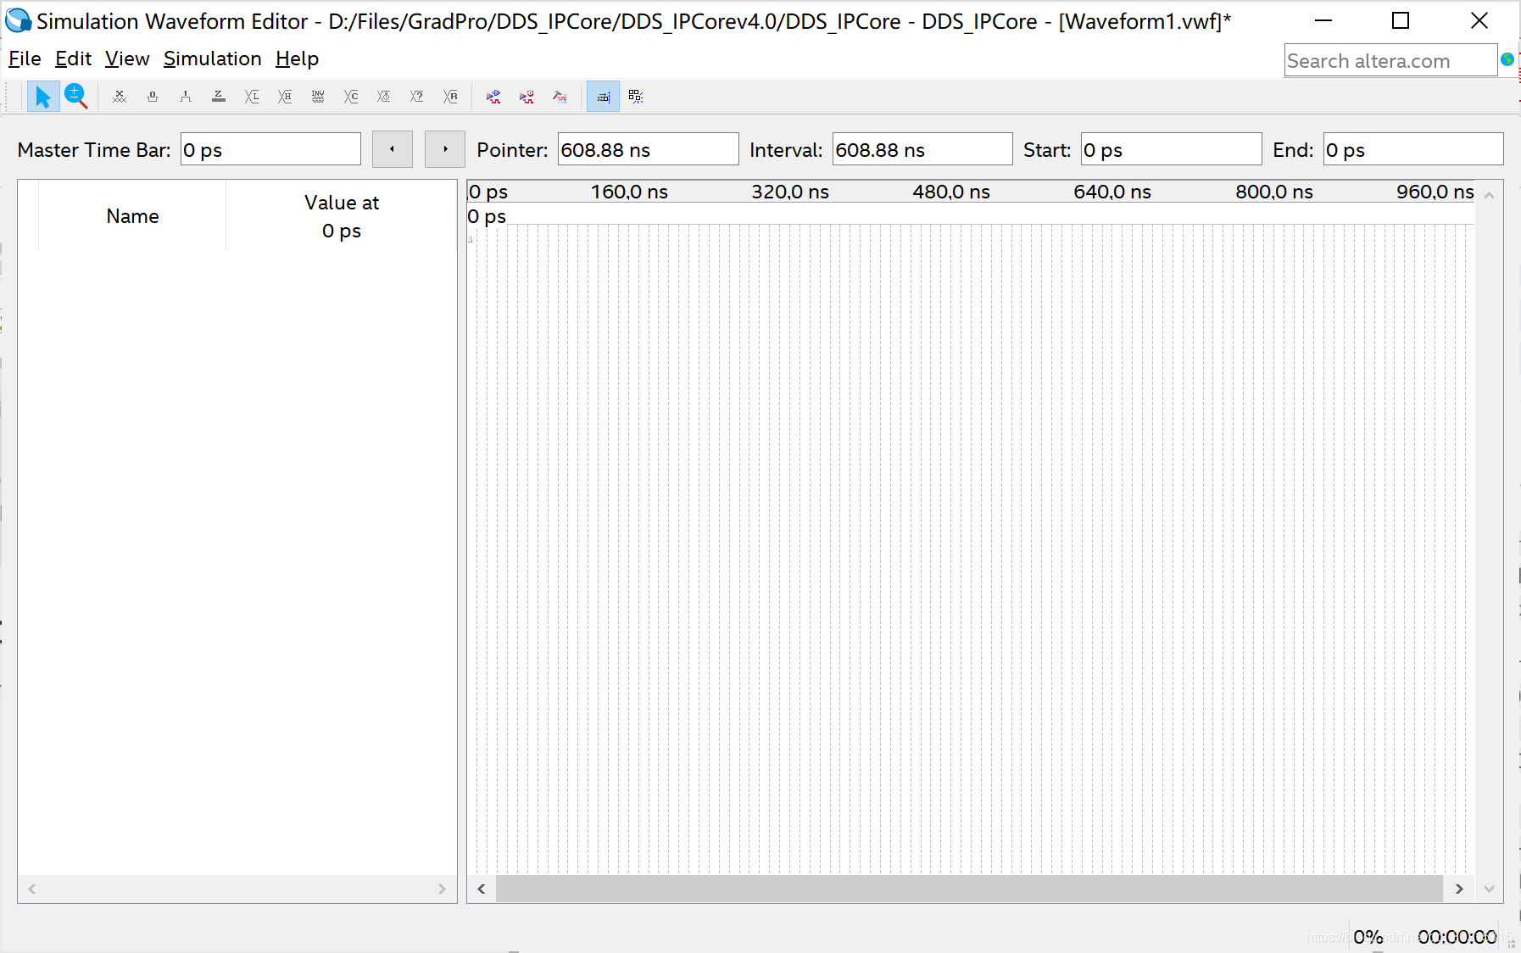Screen dimensions: 1521x953
Task: Click the Master Time Bar input field
Action: pos(270,149)
